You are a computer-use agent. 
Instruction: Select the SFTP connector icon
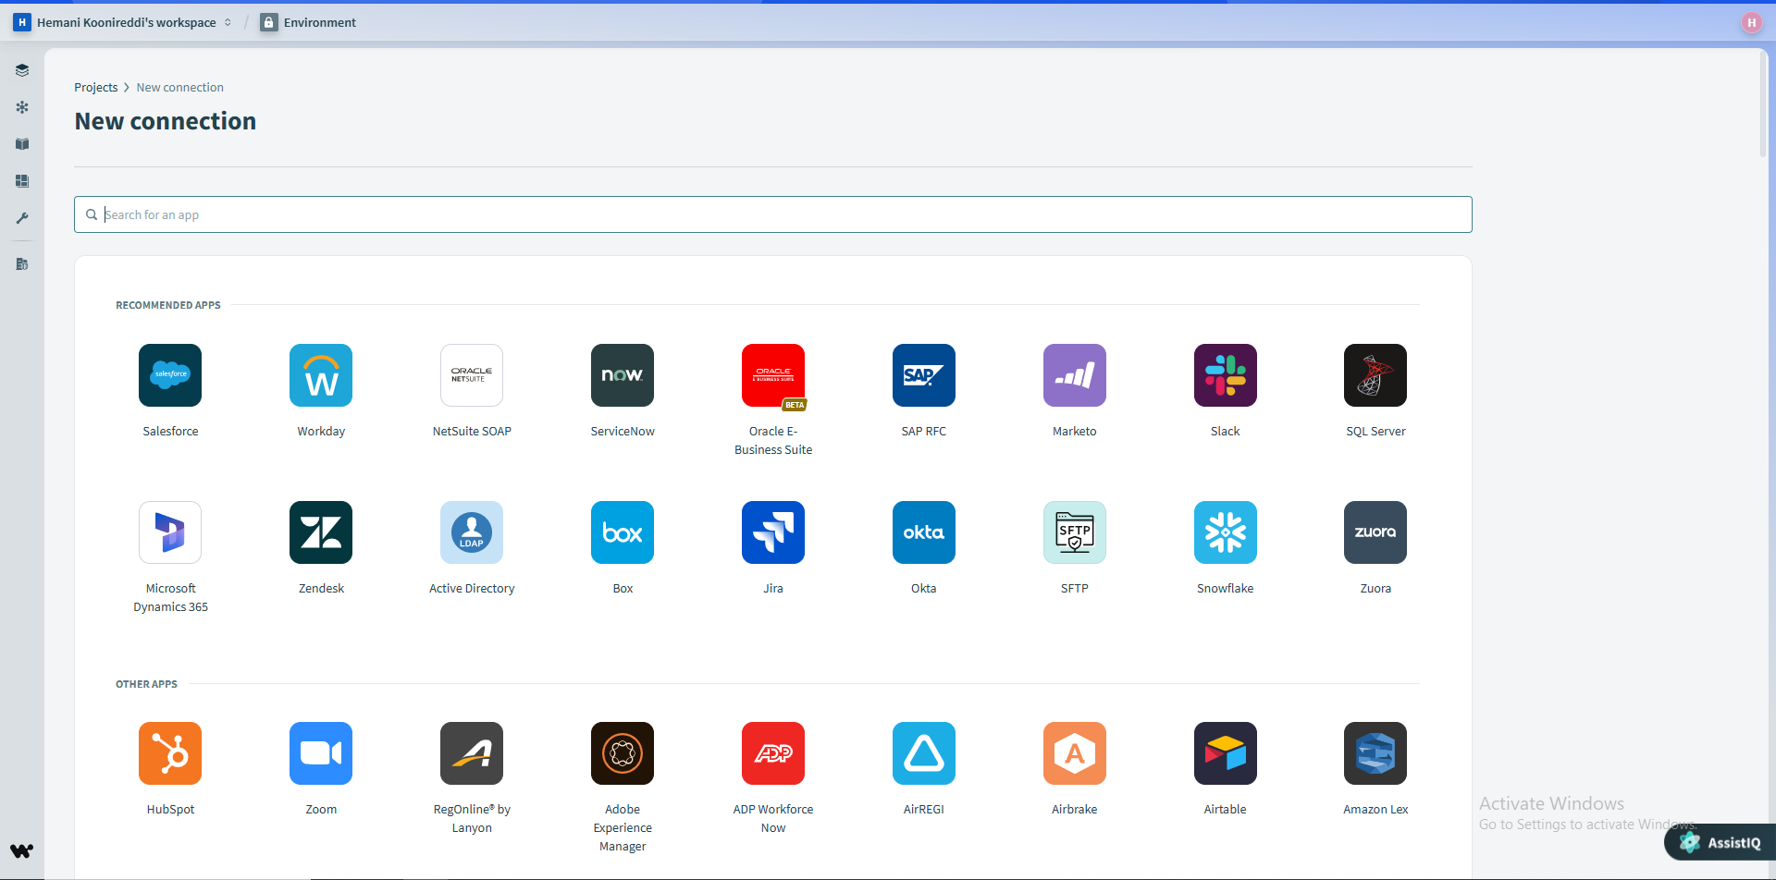(1075, 532)
